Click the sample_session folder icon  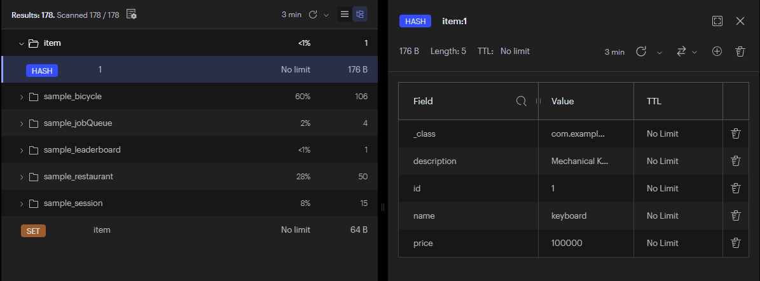[x=34, y=203]
